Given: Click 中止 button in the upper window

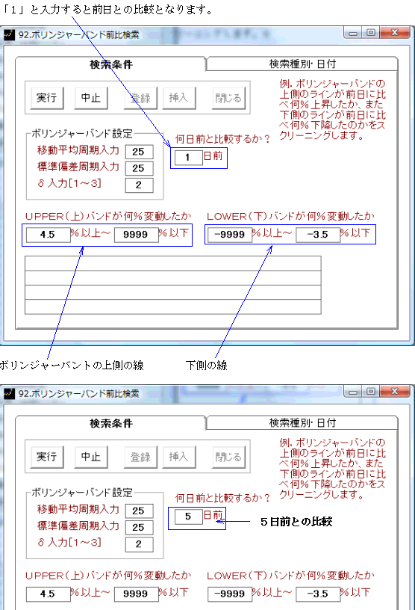Looking at the screenshot, I should [91, 98].
